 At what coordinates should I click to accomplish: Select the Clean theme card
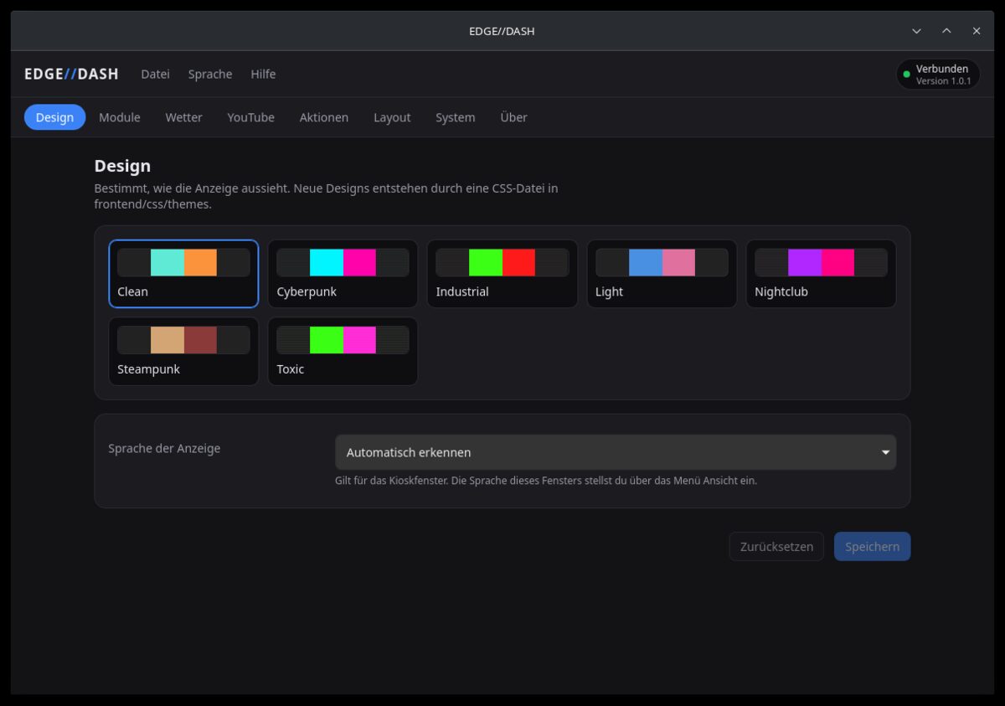pyautogui.click(x=183, y=274)
